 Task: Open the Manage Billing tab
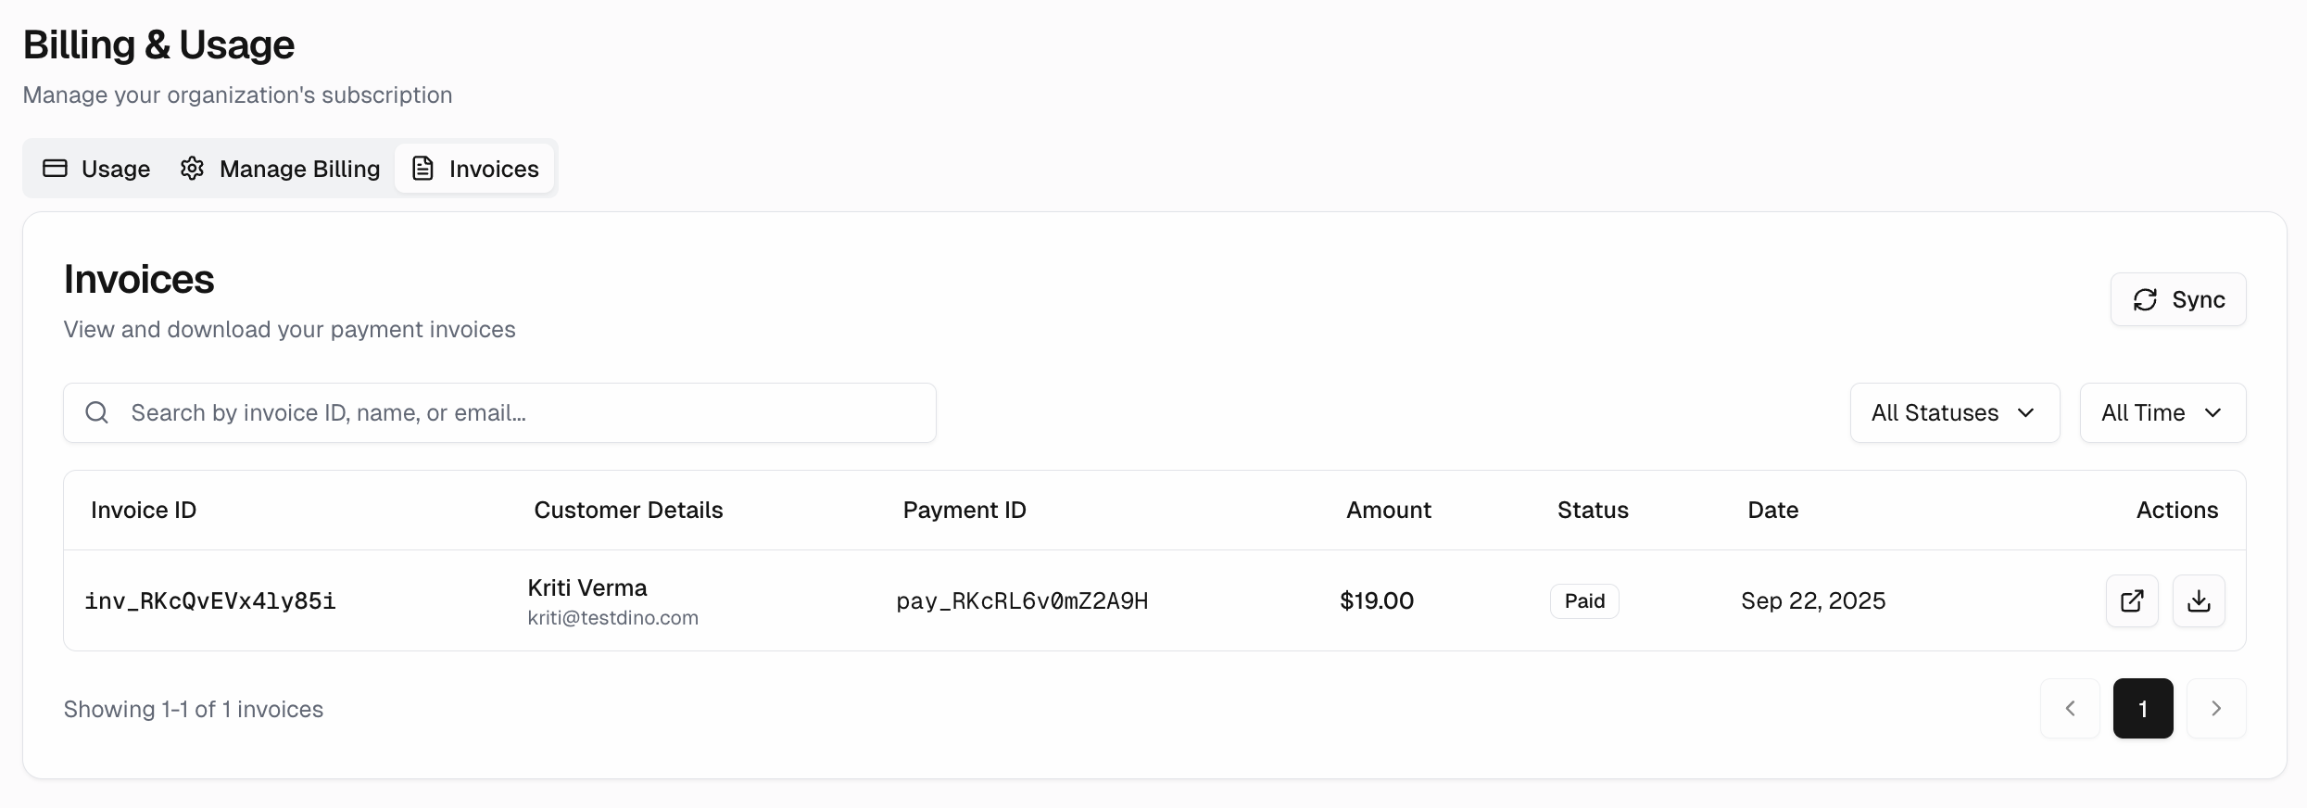click(280, 169)
